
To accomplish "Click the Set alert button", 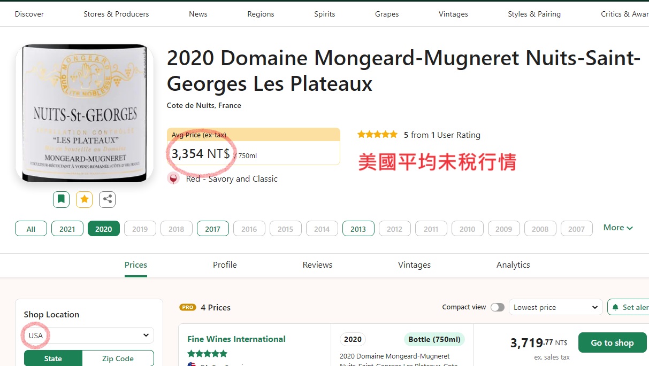I will (629, 307).
